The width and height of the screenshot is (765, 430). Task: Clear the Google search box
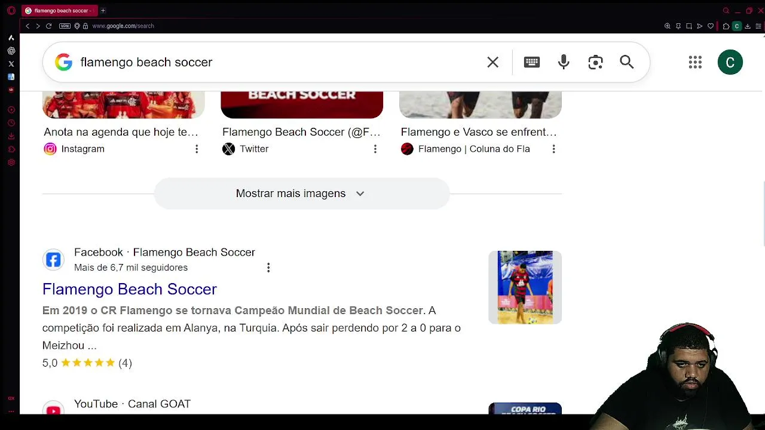coord(492,62)
